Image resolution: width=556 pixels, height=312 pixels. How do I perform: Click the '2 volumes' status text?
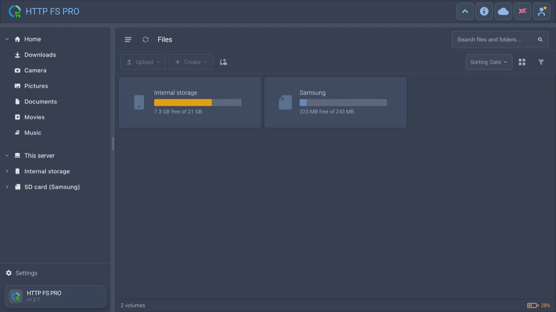click(133, 306)
